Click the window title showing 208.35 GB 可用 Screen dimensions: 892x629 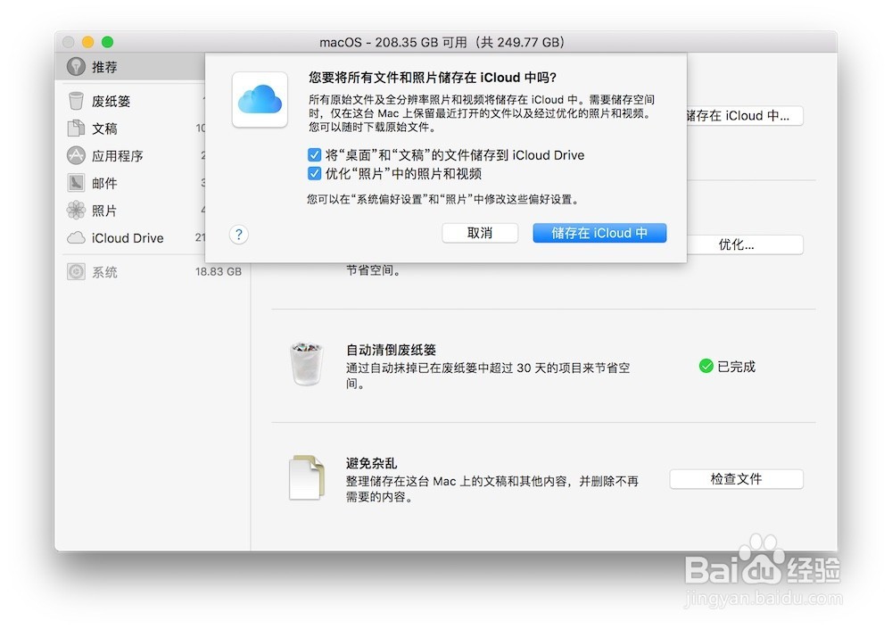click(x=442, y=42)
